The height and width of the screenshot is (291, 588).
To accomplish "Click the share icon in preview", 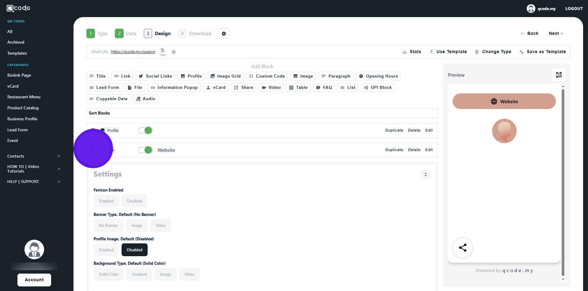I will pyautogui.click(x=462, y=248).
